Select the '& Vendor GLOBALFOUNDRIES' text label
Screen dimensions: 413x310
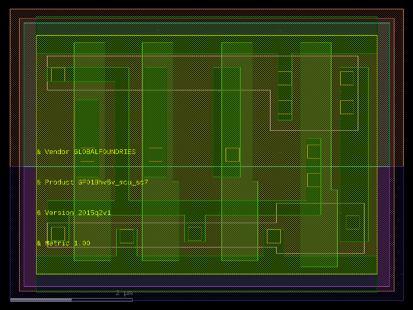tap(86, 152)
